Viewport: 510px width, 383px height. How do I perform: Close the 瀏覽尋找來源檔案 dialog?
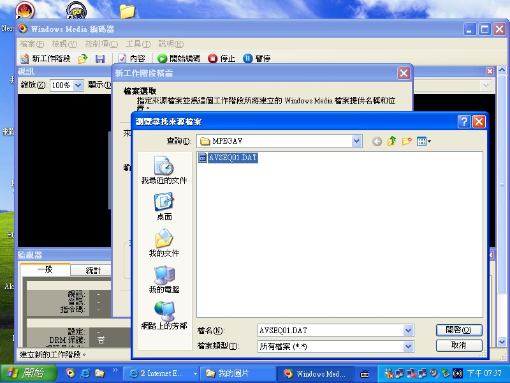point(479,122)
